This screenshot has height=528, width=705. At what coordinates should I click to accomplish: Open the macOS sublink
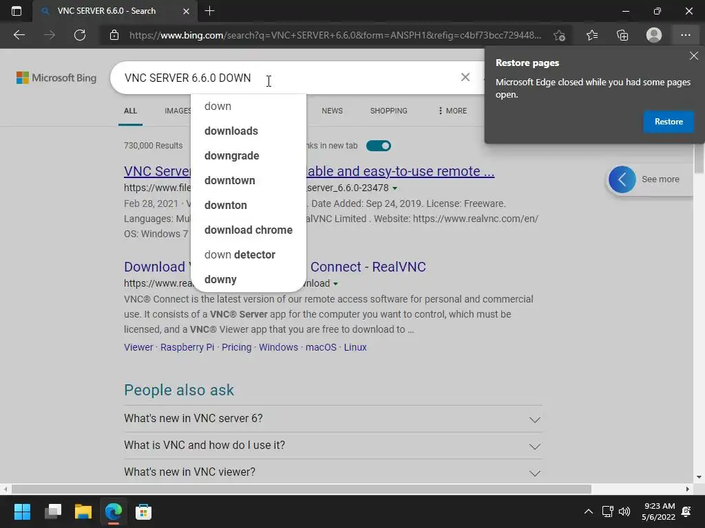pyautogui.click(x=321, y=347)
